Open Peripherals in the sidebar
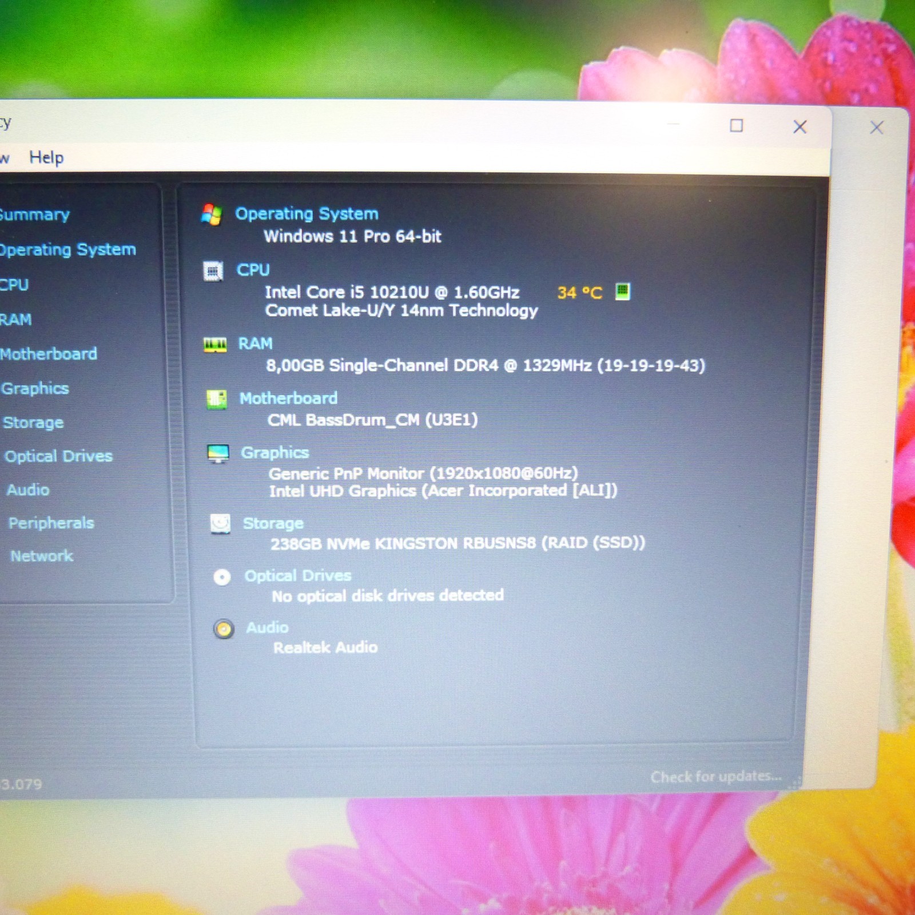This screenshot has height=915, width=915. tap(51, 523)
